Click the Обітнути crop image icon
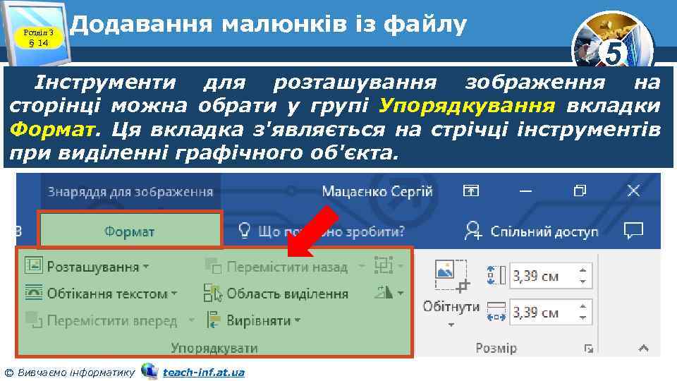Screen dimensions: 677x381 click(451, 277)
